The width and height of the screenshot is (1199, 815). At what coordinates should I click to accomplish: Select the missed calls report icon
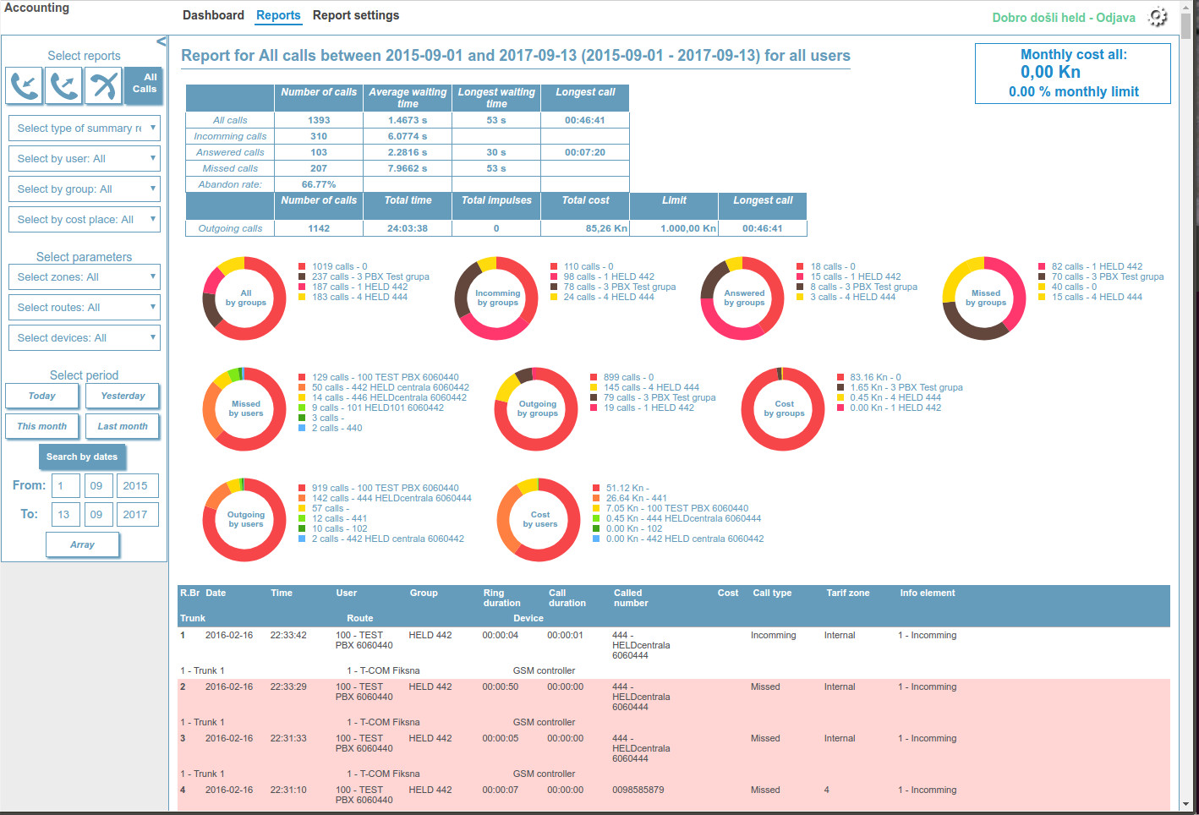104,86
